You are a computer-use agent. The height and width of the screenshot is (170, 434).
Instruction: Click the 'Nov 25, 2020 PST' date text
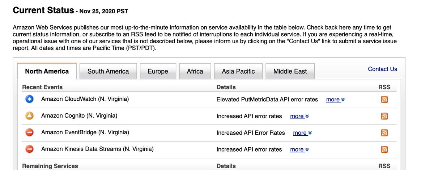tap(105, 11)
